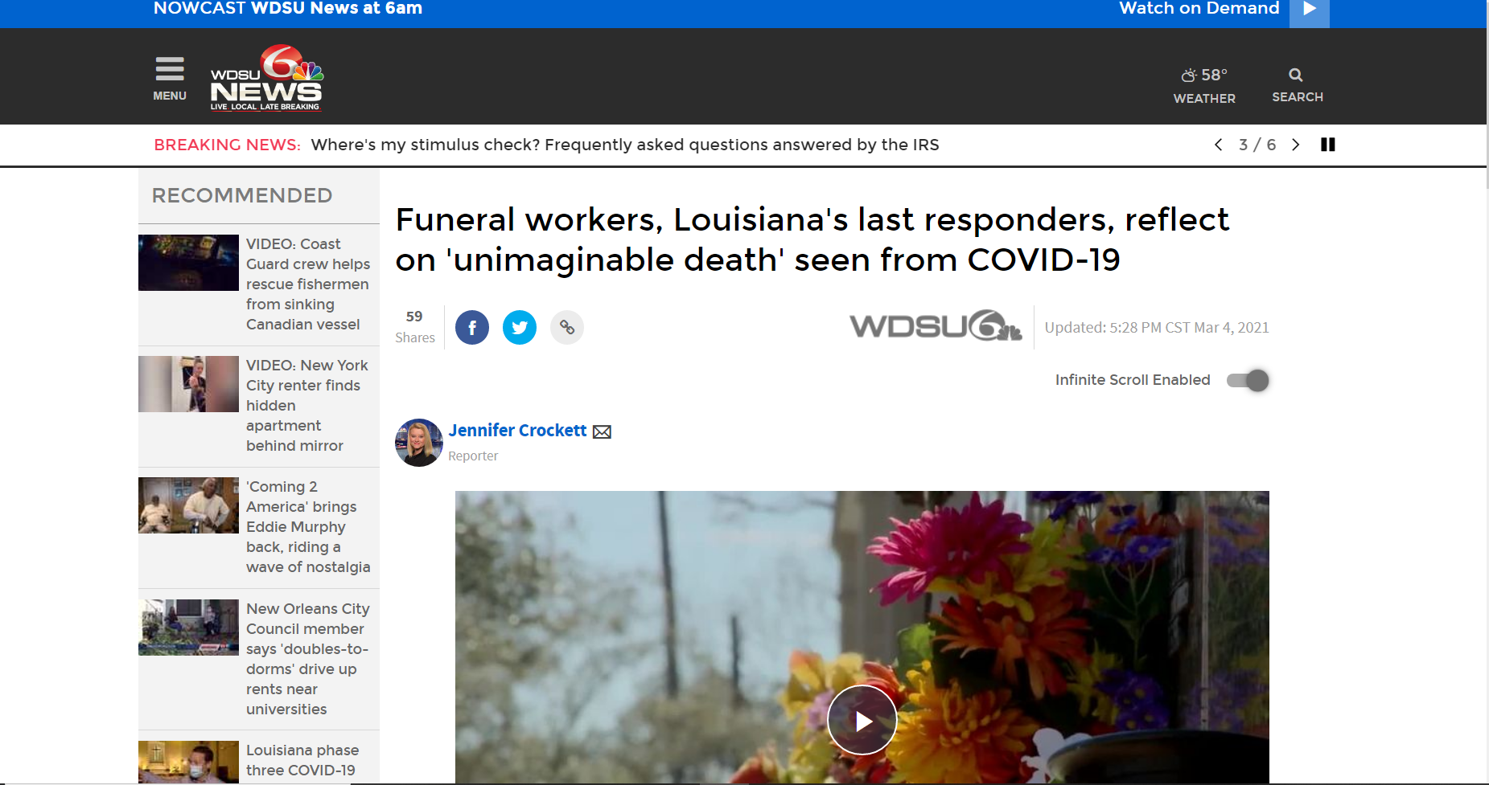
Task: Pause the breaking news ticker
Action: 1327,145
